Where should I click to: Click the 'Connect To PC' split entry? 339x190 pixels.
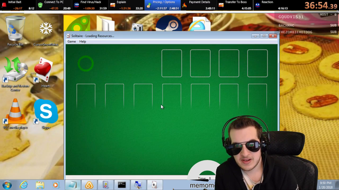point(54,5)
